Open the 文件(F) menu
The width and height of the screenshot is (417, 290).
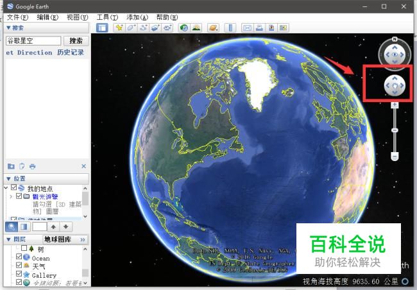[x=17, y=17]
